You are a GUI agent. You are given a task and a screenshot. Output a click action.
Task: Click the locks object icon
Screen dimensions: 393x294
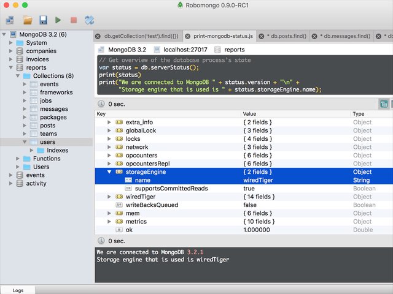[x=119, y=139]
